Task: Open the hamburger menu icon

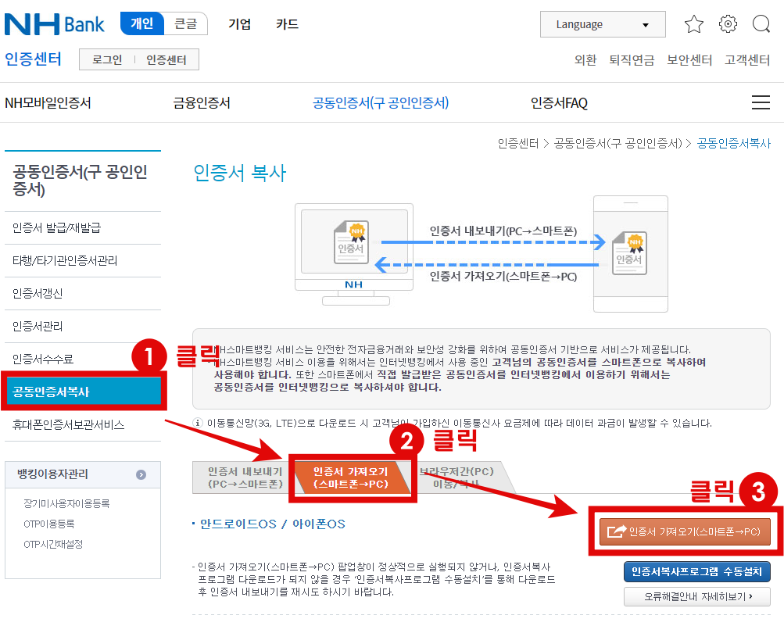Action: [x=761, y=102]
